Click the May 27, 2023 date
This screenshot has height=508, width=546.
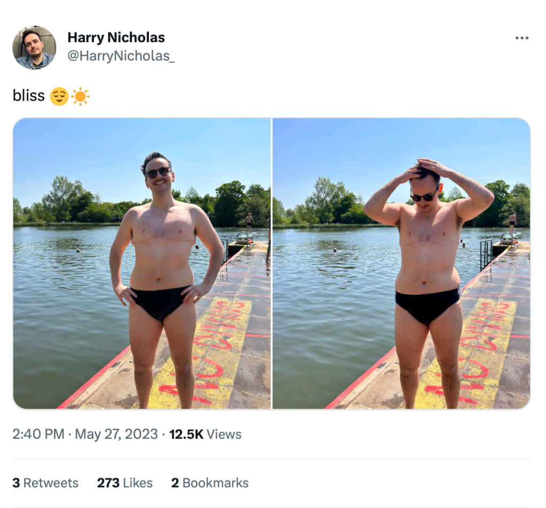pyautogui.click(x=116, y=434)
